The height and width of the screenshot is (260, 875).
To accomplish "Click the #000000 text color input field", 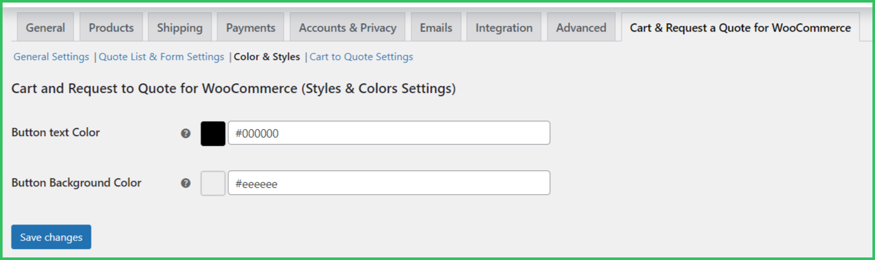I will pyautogui.click(x=389, y=134).
